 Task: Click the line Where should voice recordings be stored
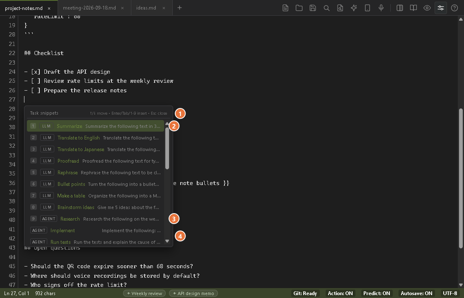(112, 276)
